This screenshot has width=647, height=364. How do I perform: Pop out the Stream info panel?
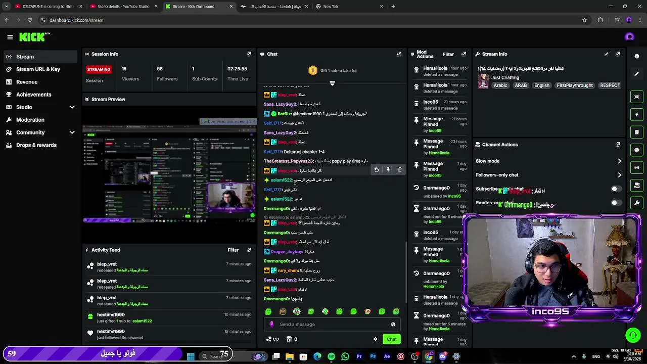coord(618,54)
